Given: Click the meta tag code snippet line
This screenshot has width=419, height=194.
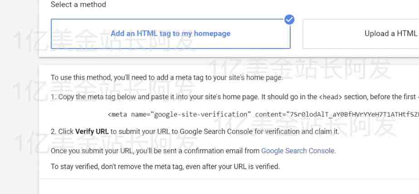Looking at the screenshot, I should coord(263,114).
